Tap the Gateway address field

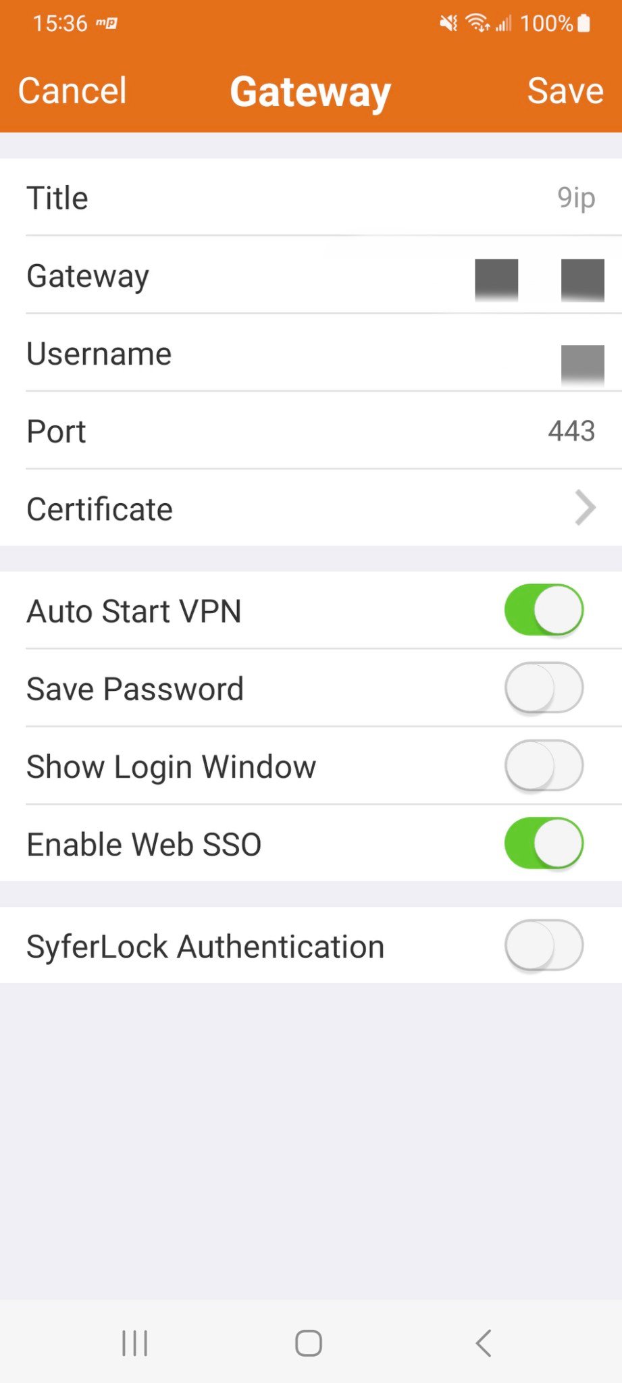click(539, 277)
